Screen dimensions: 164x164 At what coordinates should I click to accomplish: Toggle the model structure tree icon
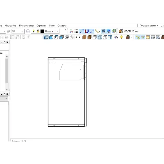[x=137, y=37]
